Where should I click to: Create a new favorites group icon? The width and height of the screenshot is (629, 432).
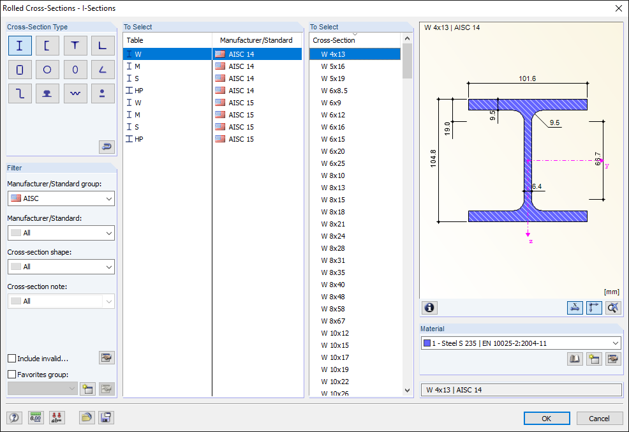click(x=87, y=389)
